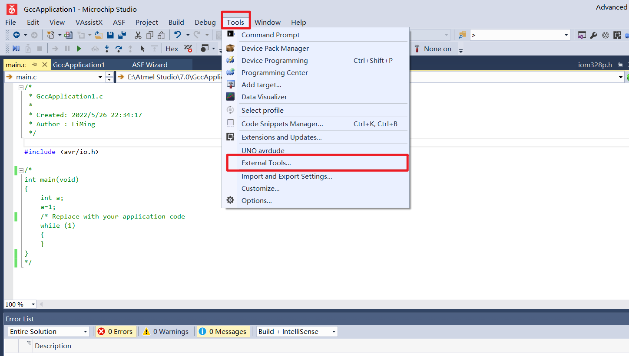The image size is (629, 356).
Task: Toggle pin on the main.c tab
Action: 35,65
